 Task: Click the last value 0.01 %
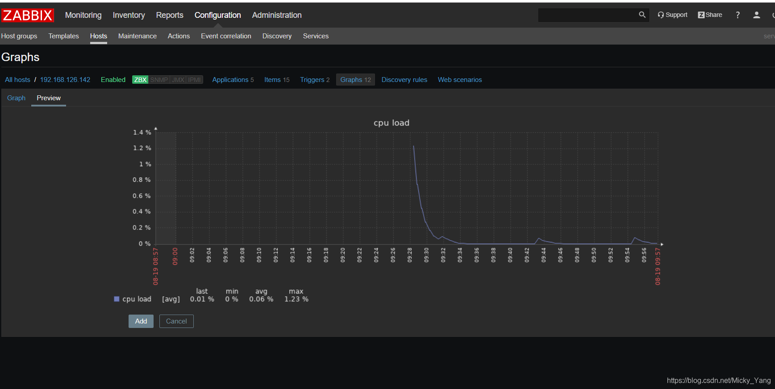click(x=202, y=299)
